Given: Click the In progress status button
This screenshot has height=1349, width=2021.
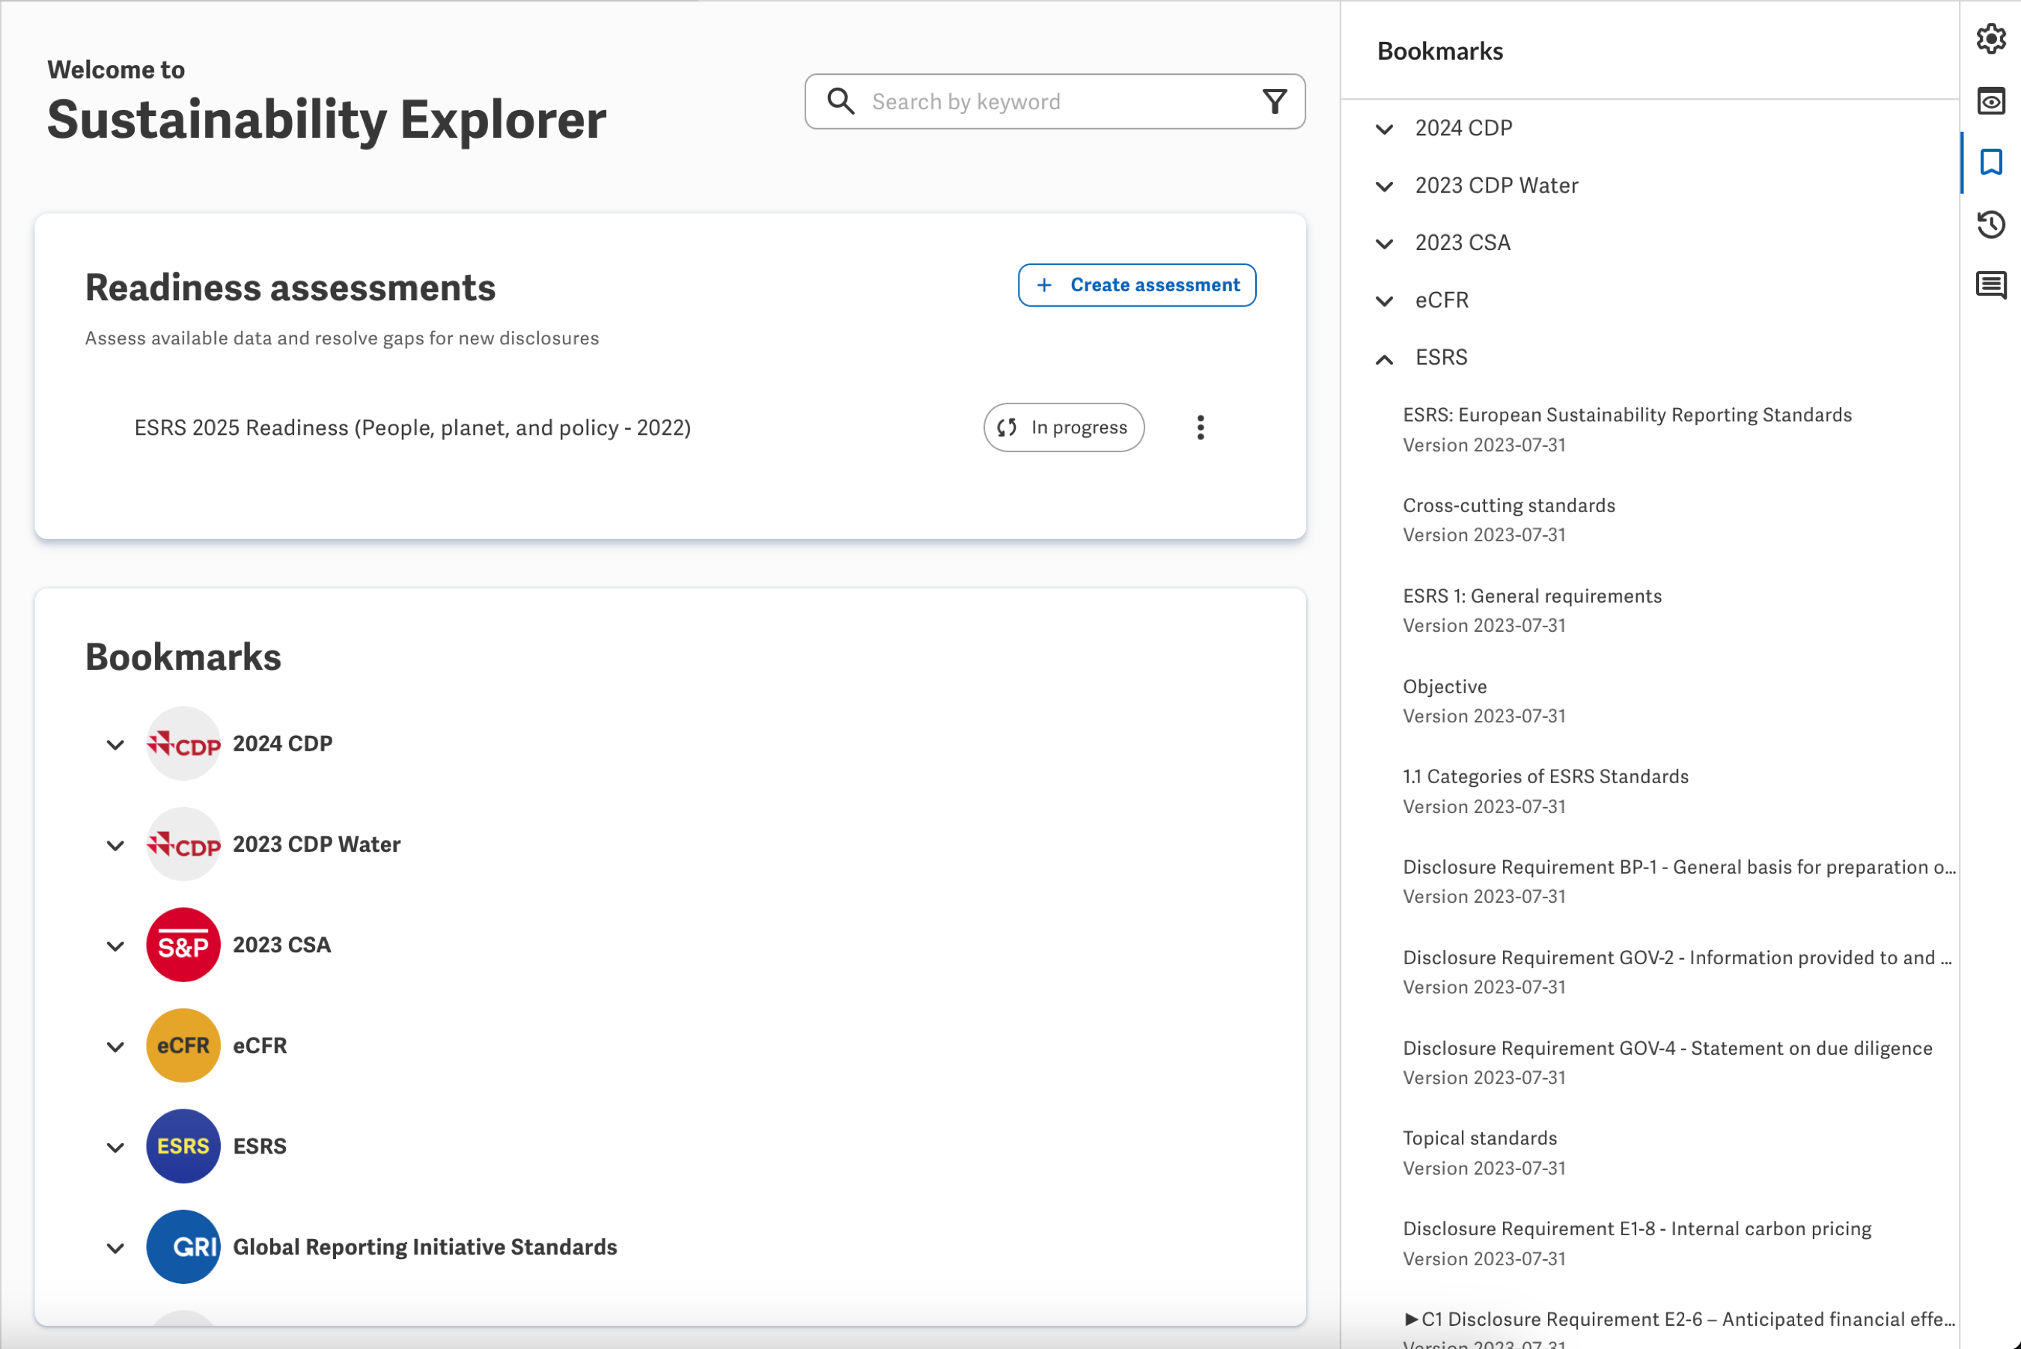Looking at the screenshot, I should point(1064,427).
